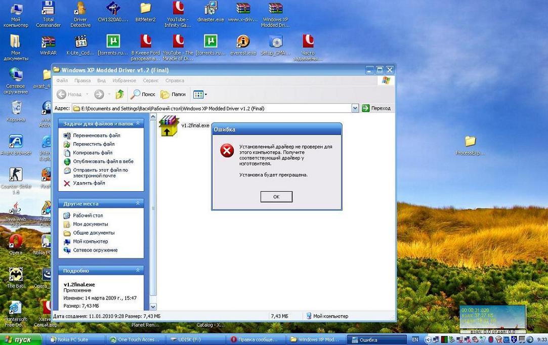Click Переименовать файл task link
This screenshot has width=548, height=345.
click(x=96, y=136)
